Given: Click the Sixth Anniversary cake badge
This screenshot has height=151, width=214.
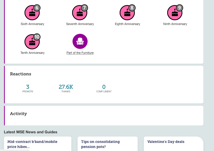Looking at the screenshot, I should point(32,13).
